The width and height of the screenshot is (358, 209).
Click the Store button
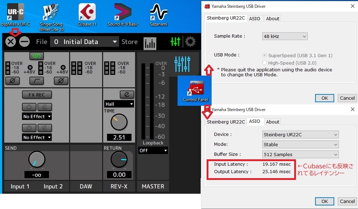129,42
